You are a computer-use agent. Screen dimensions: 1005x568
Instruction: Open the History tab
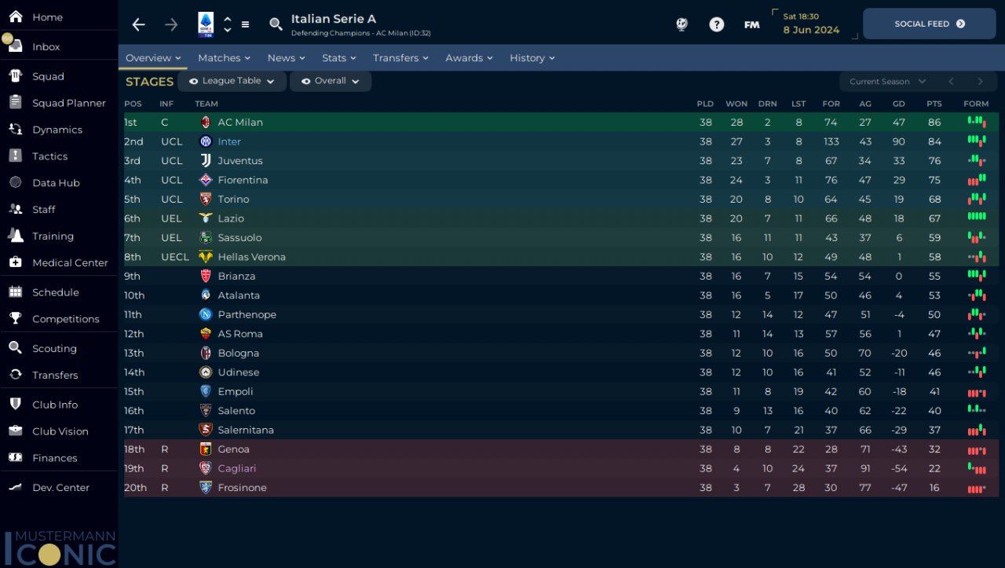click(x=532, y=58)
